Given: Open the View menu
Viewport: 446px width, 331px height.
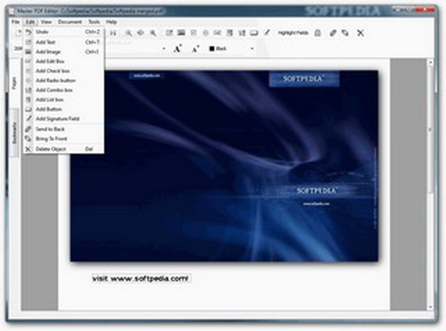Looking at the screenshot, I should pos(46,22).
